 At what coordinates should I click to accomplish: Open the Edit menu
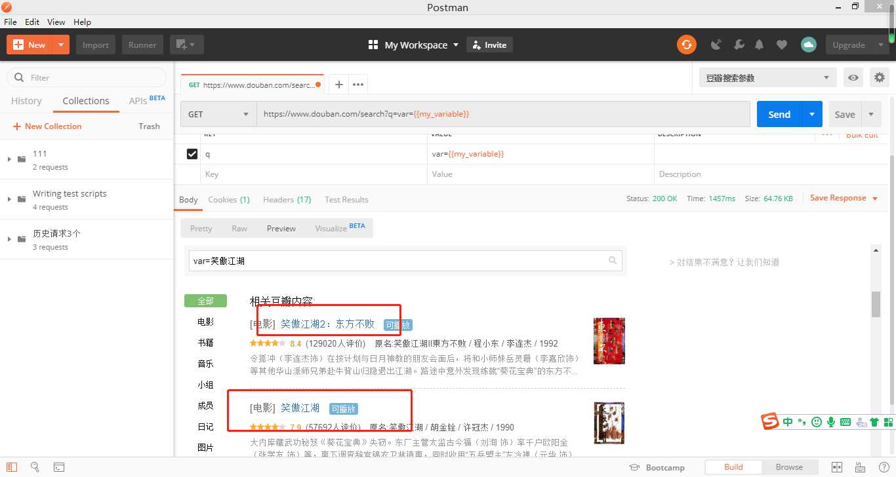tap(32, 22)
